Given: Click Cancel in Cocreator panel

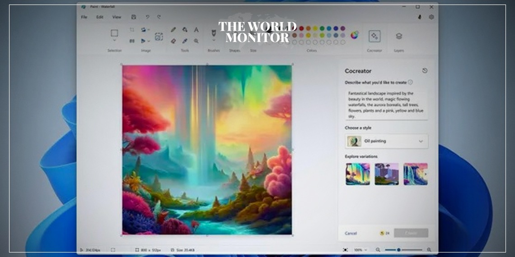Looking at the screenshot, I should point(351,233).
